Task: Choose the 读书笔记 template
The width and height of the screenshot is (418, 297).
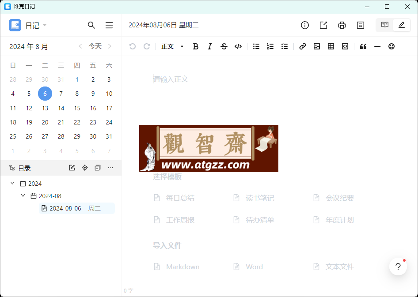Action: (254, 198)
